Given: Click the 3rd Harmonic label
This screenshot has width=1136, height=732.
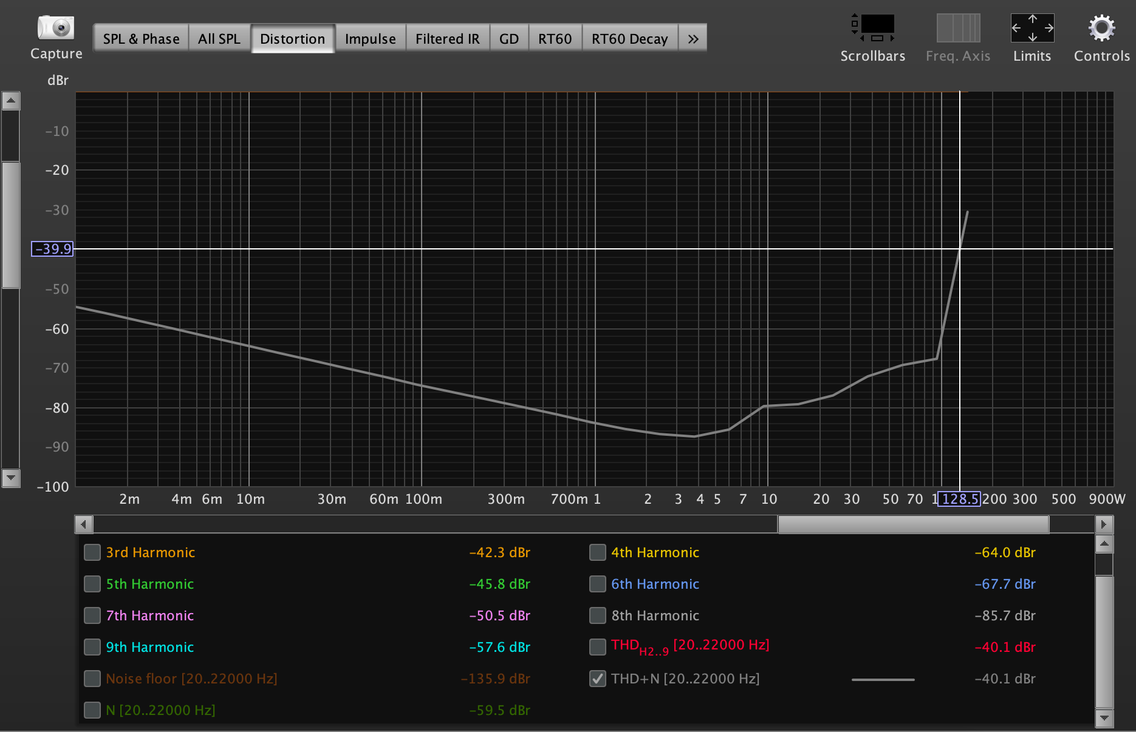Looking at the screenshot, I should (x=150, y=552).
